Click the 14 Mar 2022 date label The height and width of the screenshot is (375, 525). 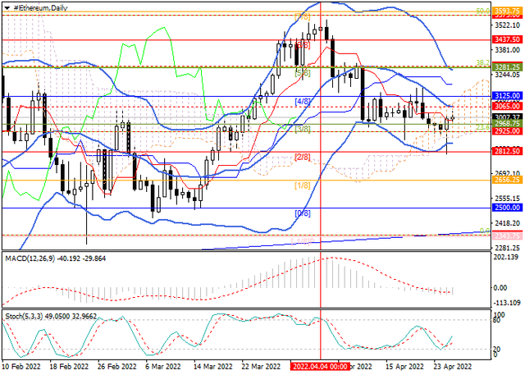[x=213, y=366]
